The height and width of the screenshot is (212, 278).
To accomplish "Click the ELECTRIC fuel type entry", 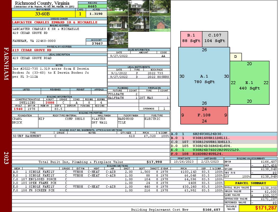I will click(x=152, y=119).
